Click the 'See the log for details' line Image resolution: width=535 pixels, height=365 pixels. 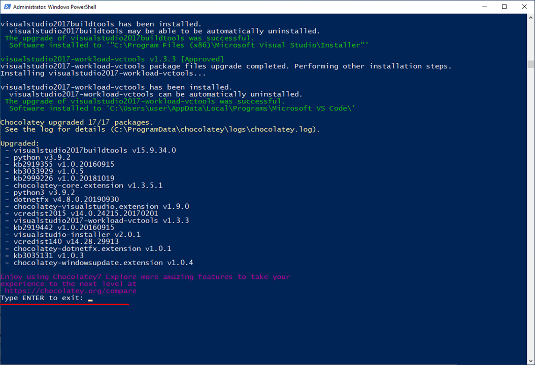coord(162,129)
